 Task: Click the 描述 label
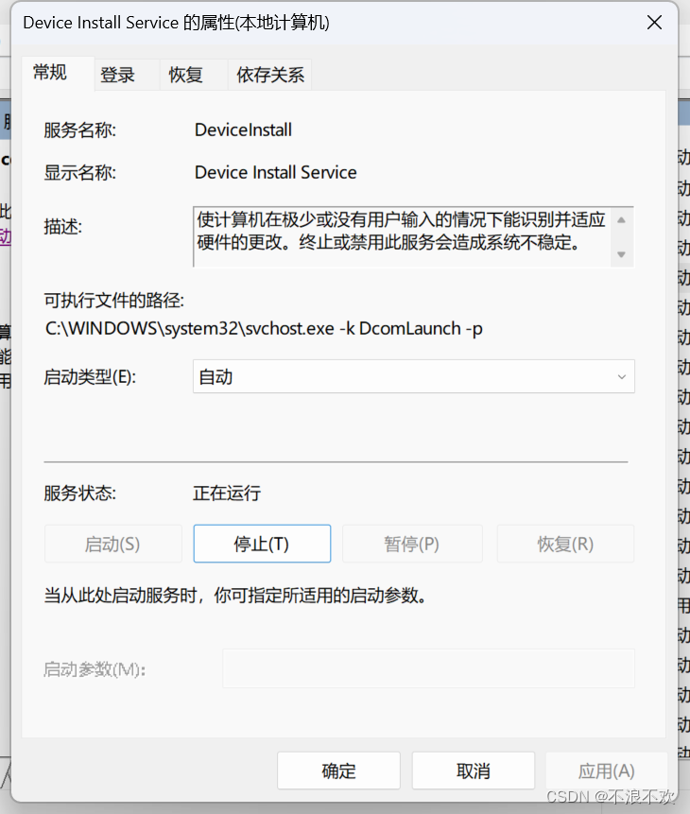click(62, 227)
